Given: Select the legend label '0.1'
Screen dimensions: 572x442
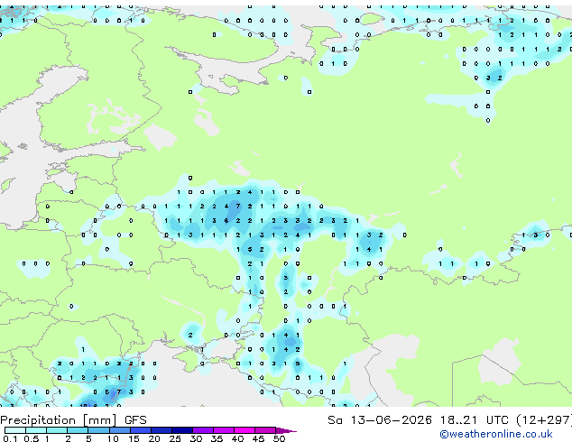Looking at the screenshot, I should 11,438.
